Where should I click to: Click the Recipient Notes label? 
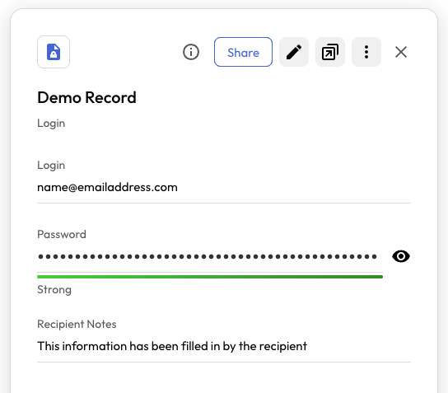(x=77, y=324)
